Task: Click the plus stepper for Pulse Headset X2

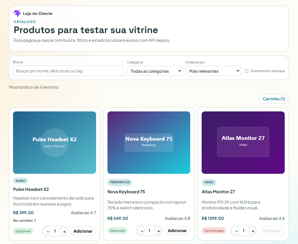Action: tap(64, 231)
